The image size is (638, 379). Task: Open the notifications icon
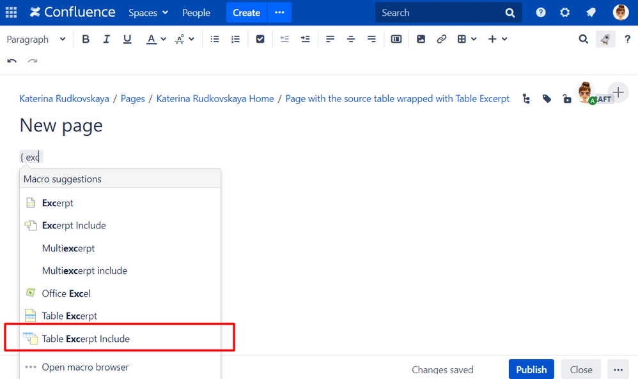[x=591, y=13]
